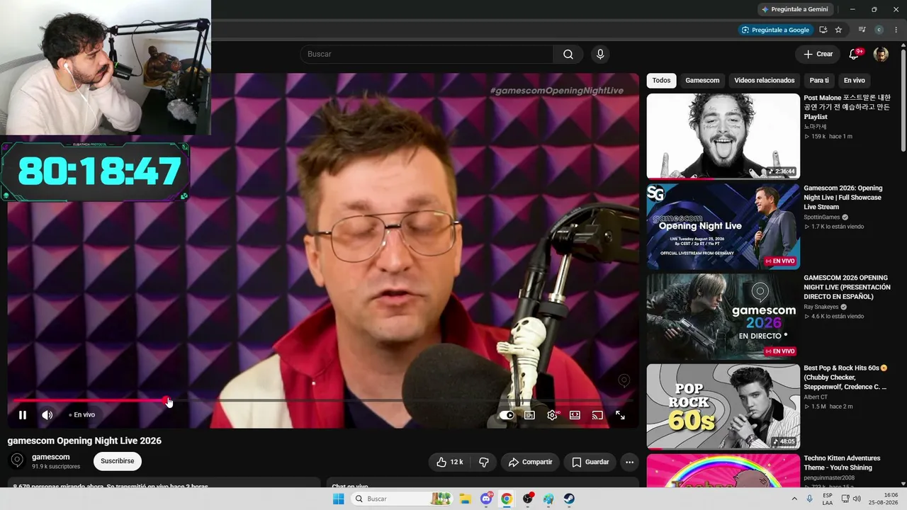Select the Todos filter chip
This screenshot has width=907, height=510.
pyautogui.click(x=661, y=81)
